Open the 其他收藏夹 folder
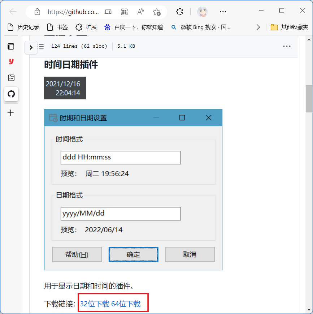The height and width of the screenshot is (314, 313). click(290, 27)
